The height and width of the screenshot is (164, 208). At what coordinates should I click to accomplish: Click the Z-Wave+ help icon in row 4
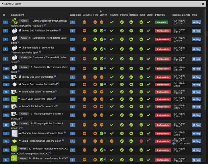pyautogui.click(x=105, y=31)
